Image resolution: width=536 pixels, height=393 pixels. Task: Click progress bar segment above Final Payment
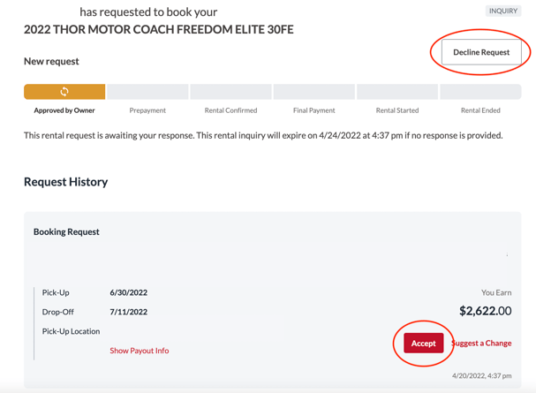314,92
